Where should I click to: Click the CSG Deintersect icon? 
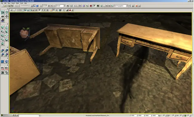(7, 55)
